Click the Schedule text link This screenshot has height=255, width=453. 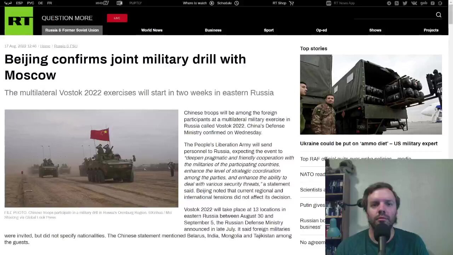tap(224, 3)
